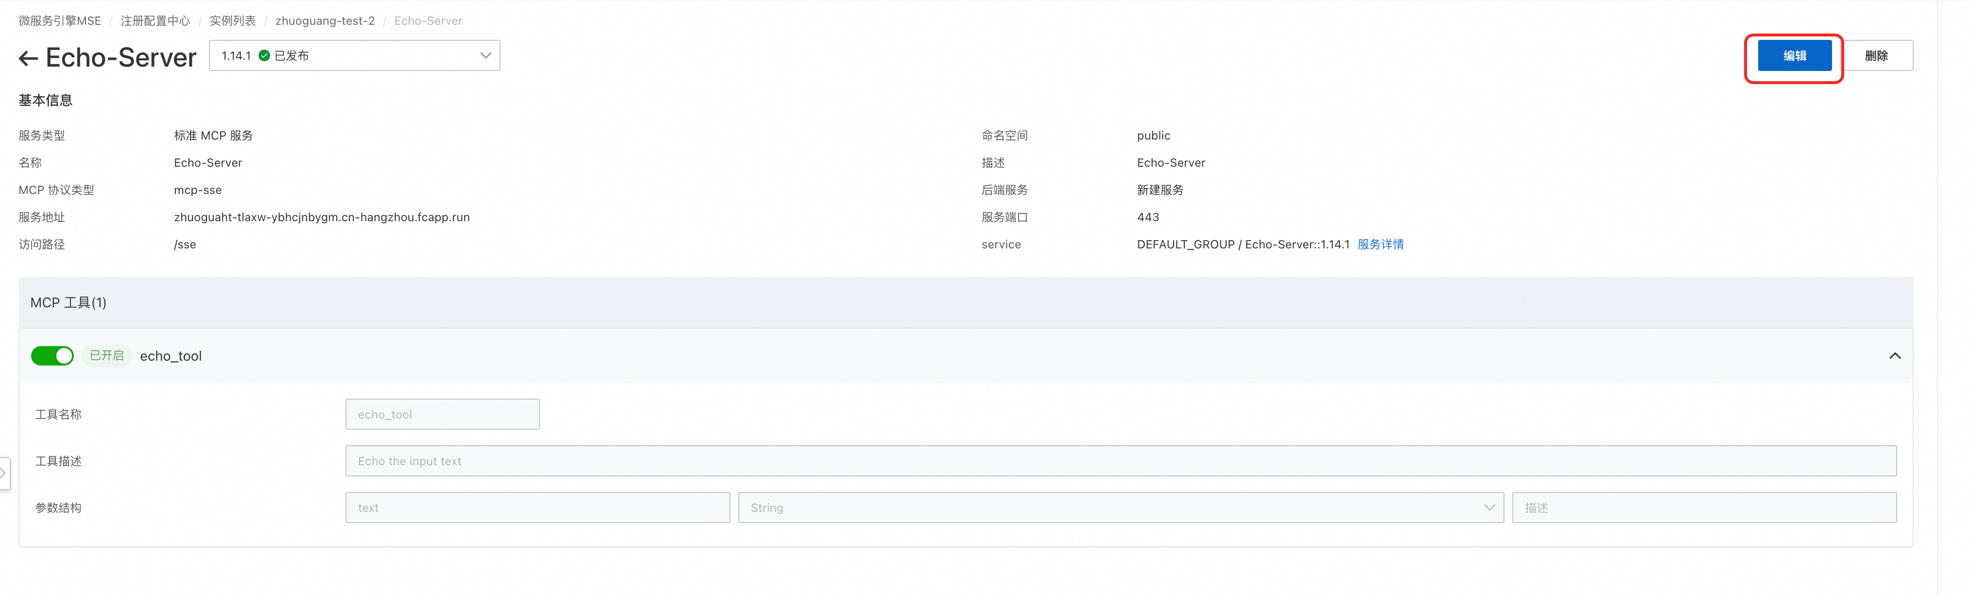Click the 已开启 status tag
Screen dimensions: 1972x595
coord(106,355)
